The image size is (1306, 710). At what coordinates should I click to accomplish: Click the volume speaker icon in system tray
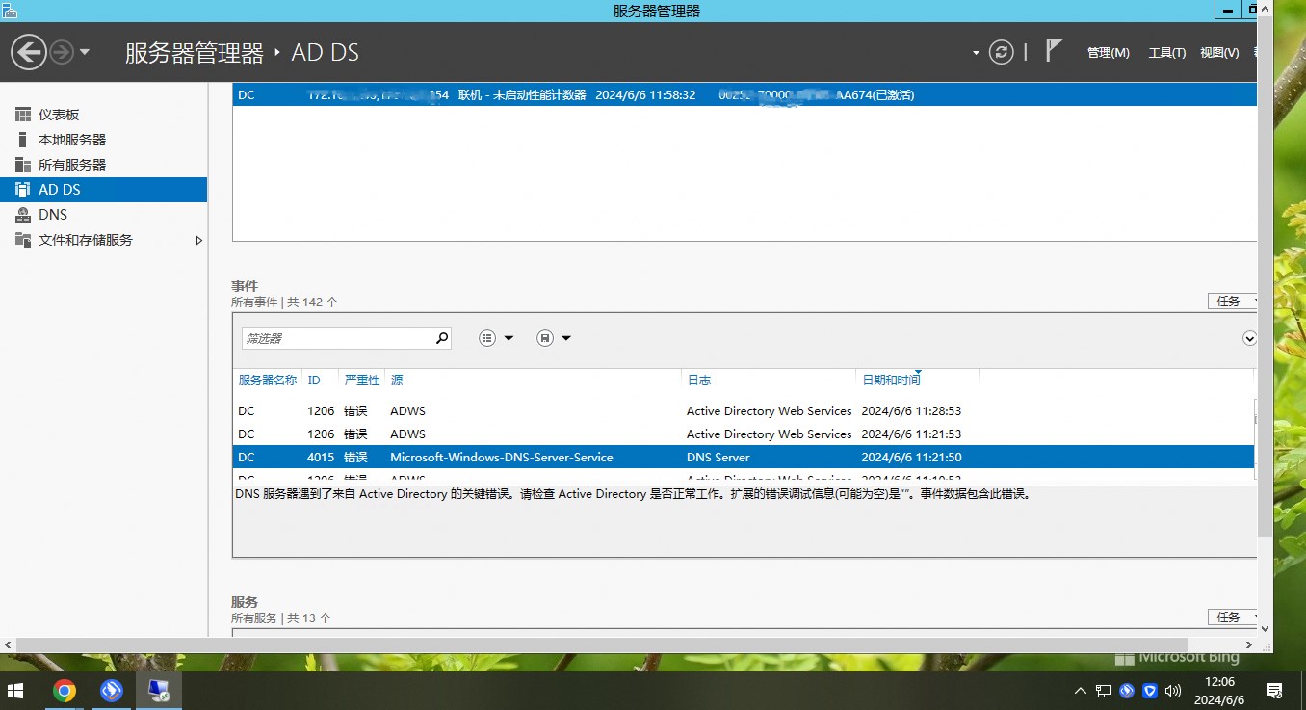(1173, 691)
